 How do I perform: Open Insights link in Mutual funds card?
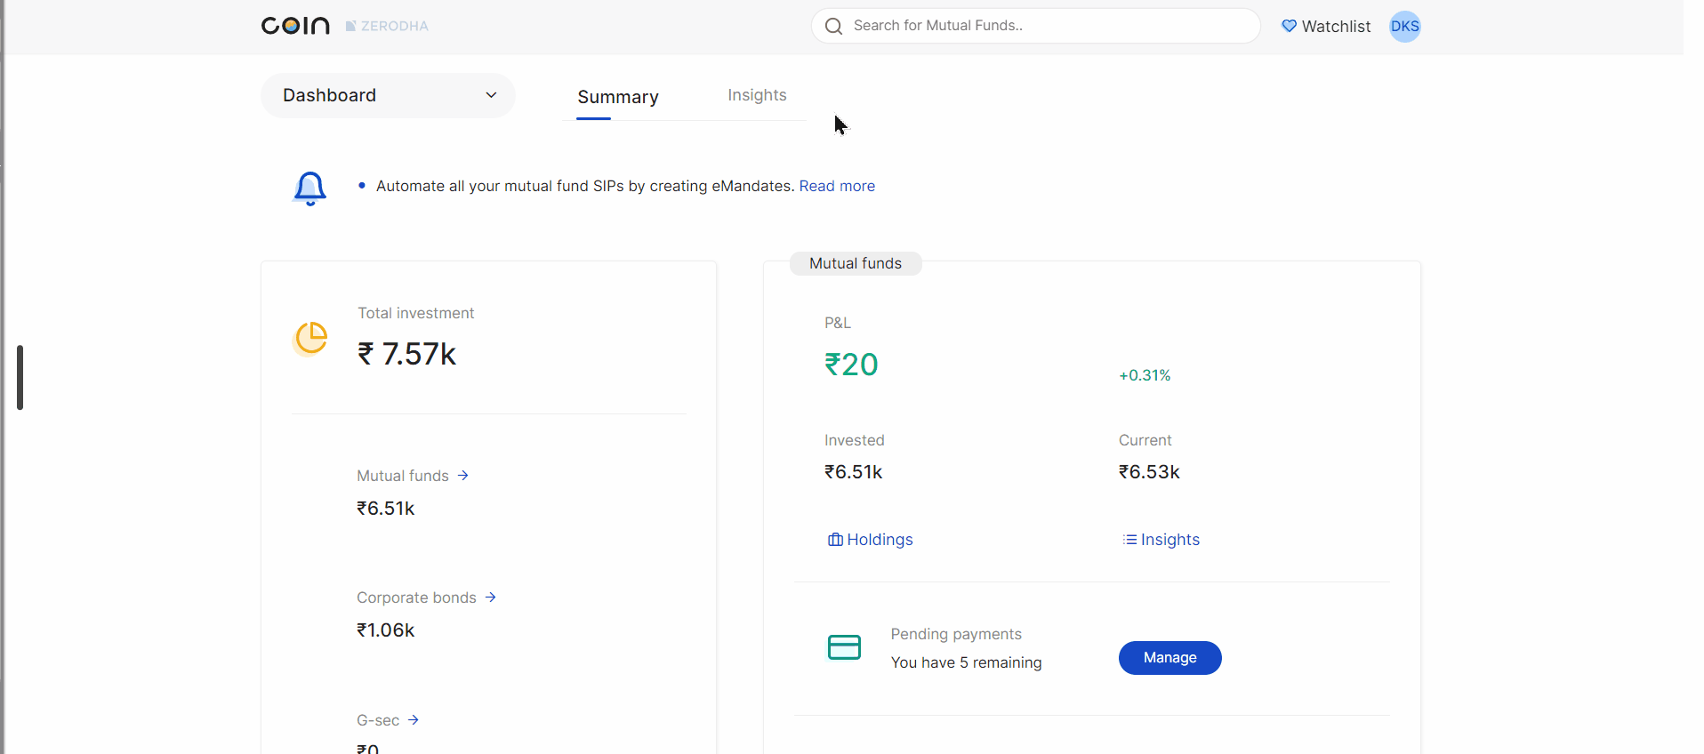point(1161,540)
